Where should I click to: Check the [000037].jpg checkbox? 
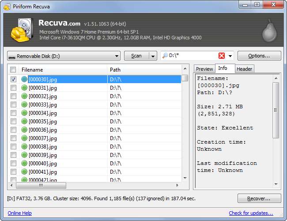click(13, 138)
